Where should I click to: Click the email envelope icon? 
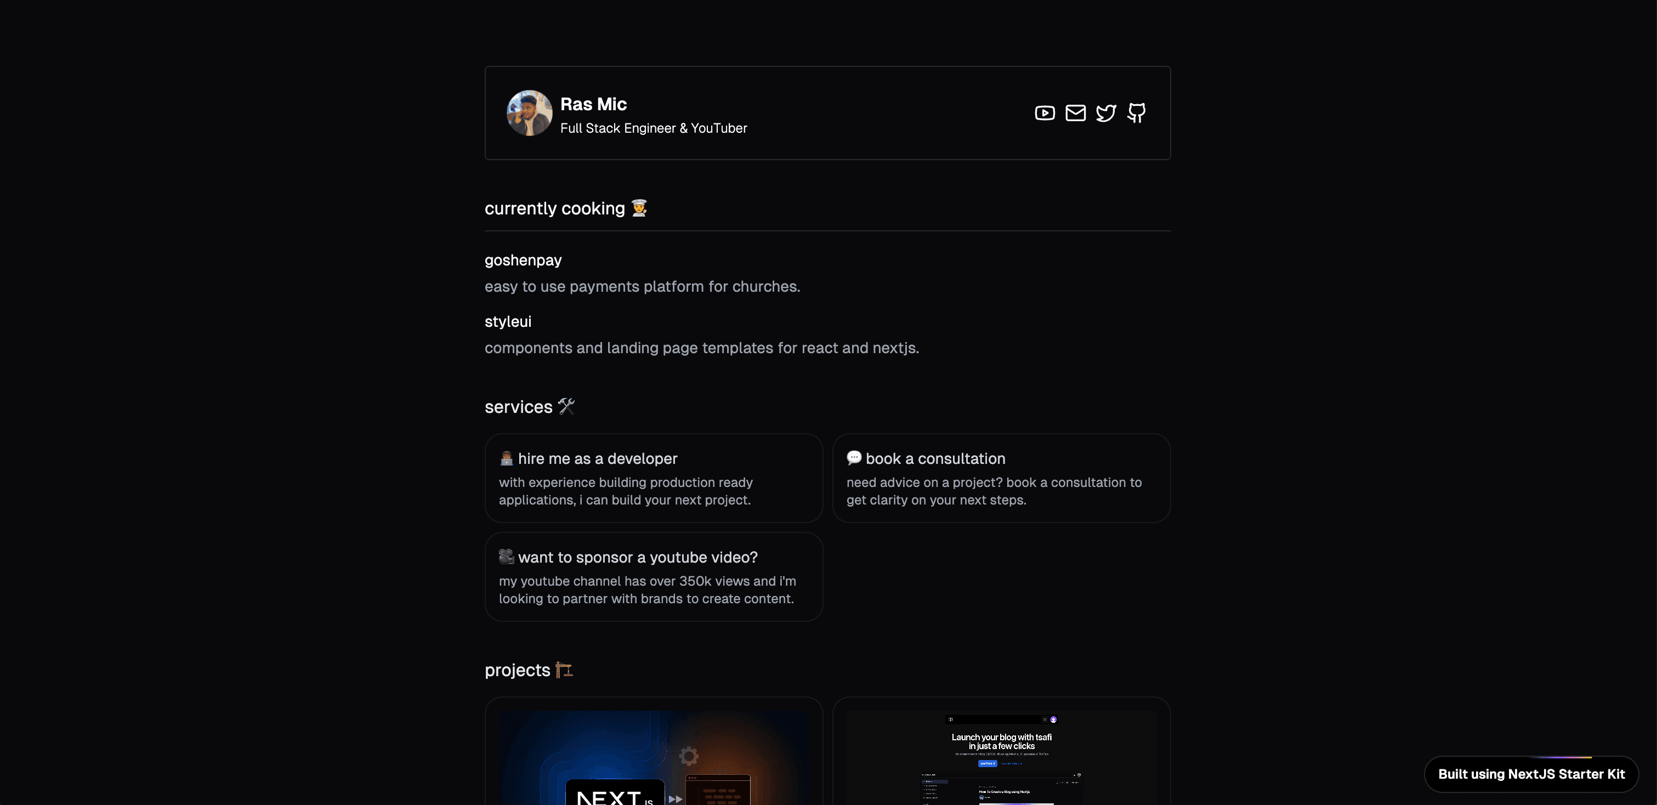(1075, 114)
